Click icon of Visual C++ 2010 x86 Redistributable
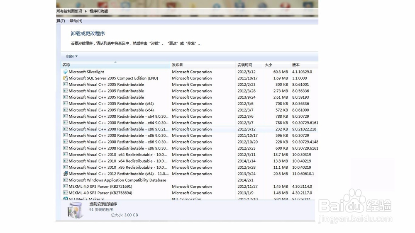Image resolution: width=415 pixels, height=233 pixels. pyautogui.click(x=66, y=167)
